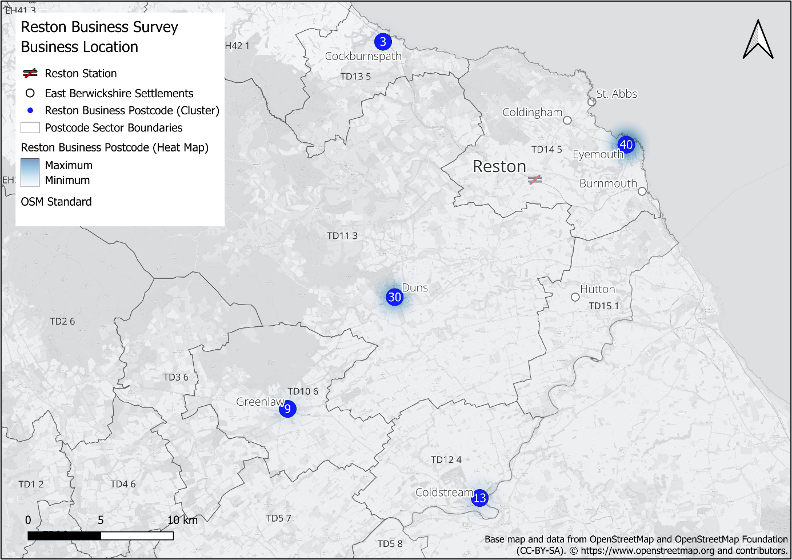
Task: Click the Hutton text label
Action: pyautogui.click(x=598, y=289)
